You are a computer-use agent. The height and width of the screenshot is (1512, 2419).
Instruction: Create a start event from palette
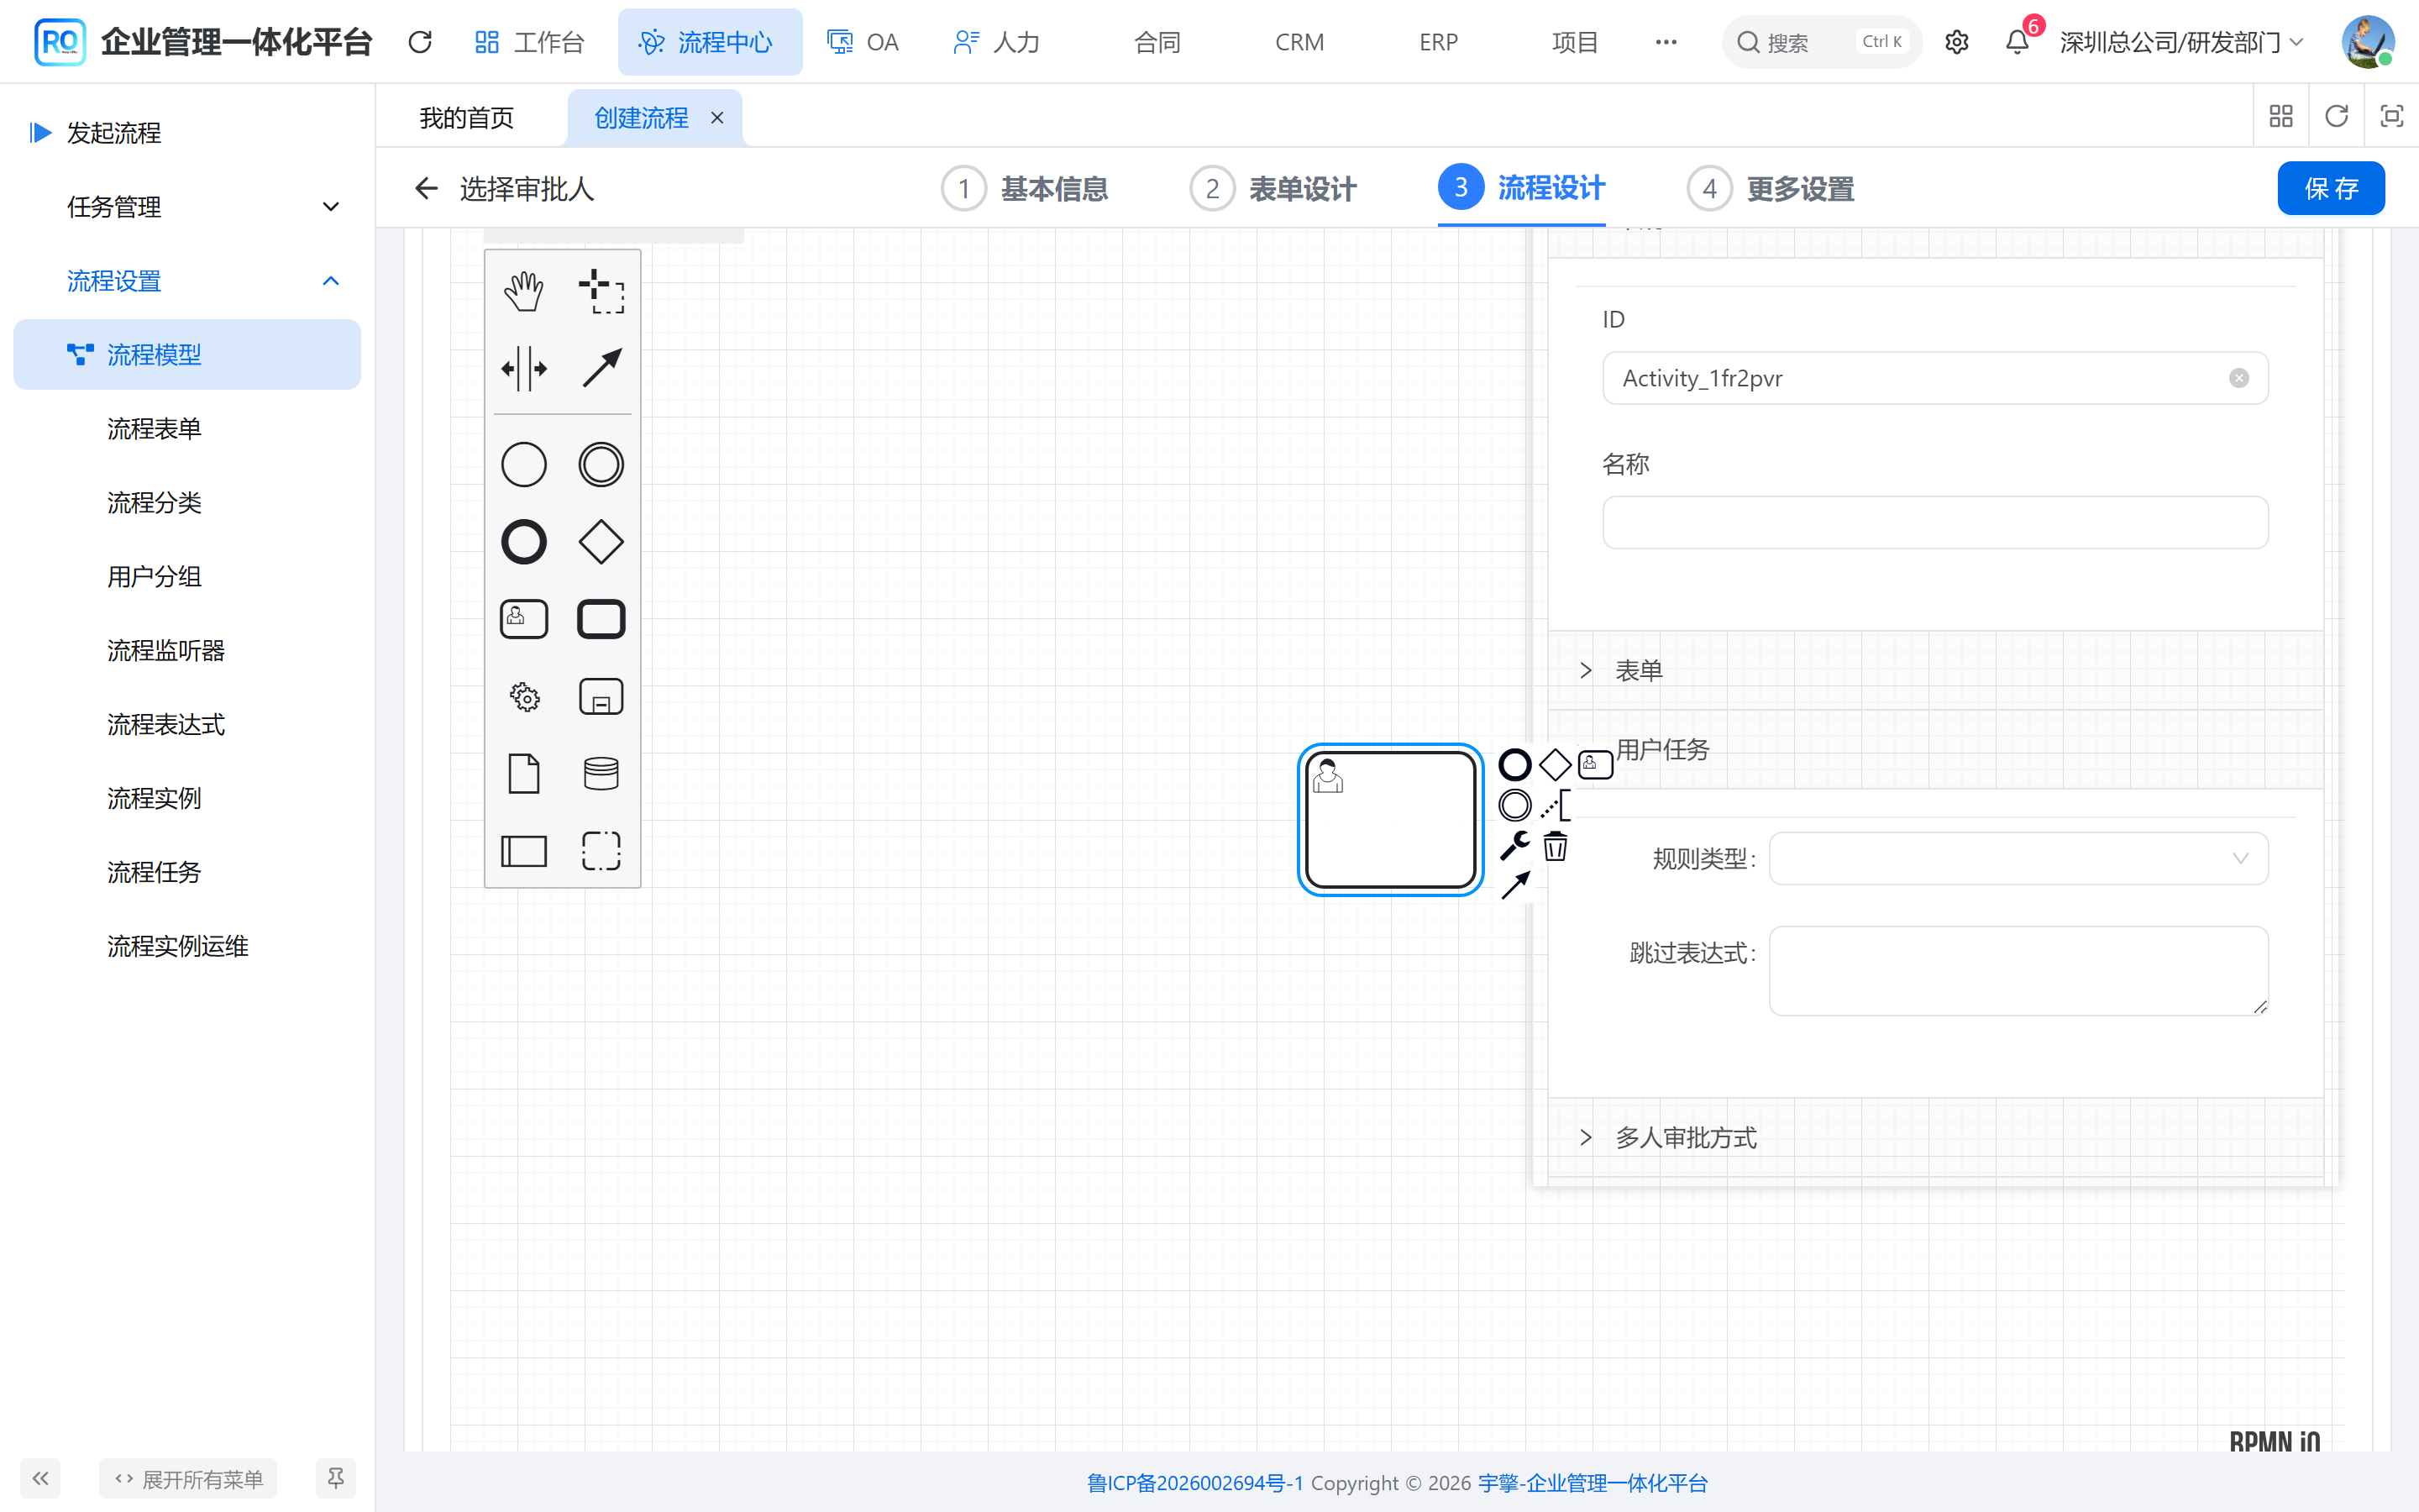click(x=522, y=465)
